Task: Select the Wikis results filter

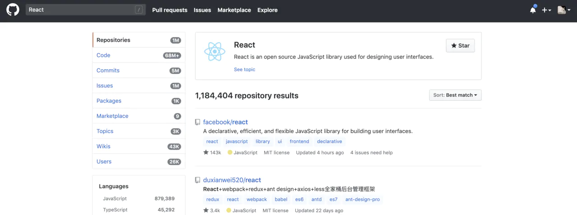Action: (x=139, y=146)
